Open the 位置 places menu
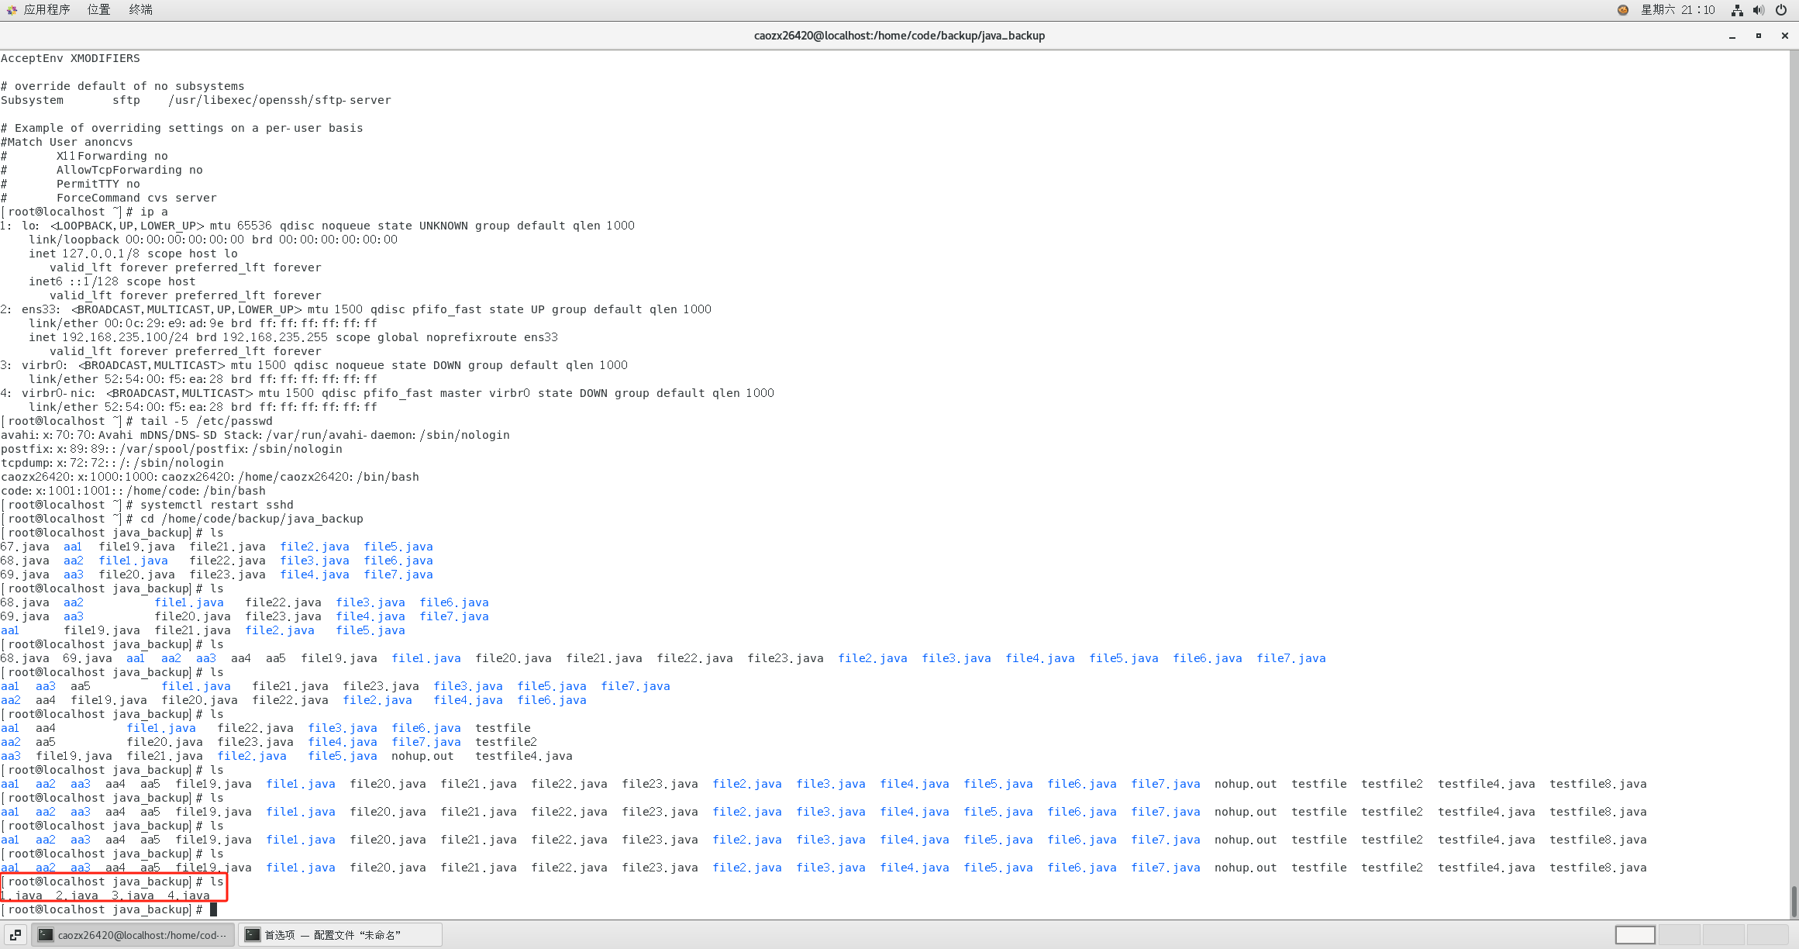1799x949 pixels. (98, 9)
